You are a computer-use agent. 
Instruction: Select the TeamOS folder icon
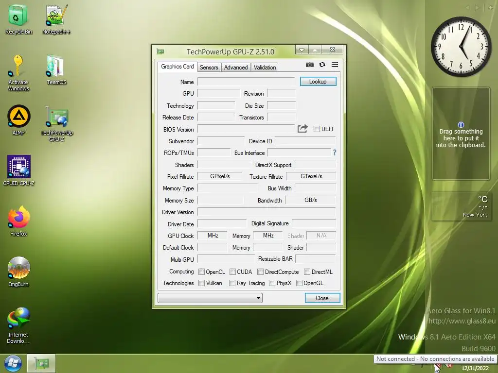click(x=56, y=70)
